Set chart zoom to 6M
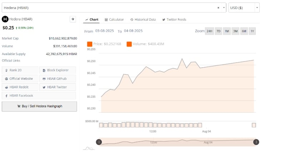The width and height of the screenshot is (295, 152). (244, 31)
